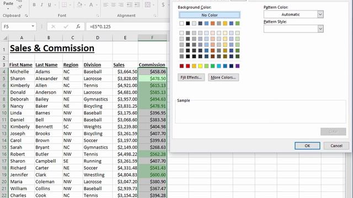Open the Borders dropdown arrow

[70, 5]
